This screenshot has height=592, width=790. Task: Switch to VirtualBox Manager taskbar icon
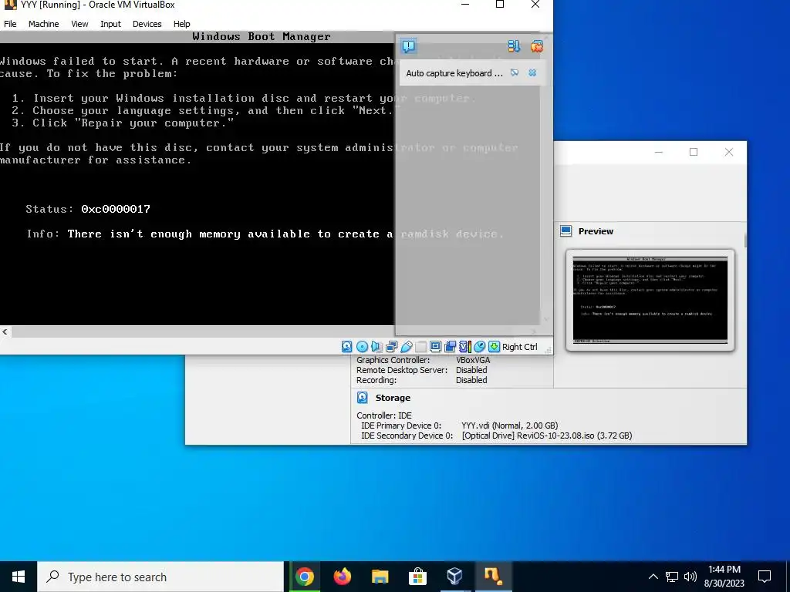click(455, 577)
